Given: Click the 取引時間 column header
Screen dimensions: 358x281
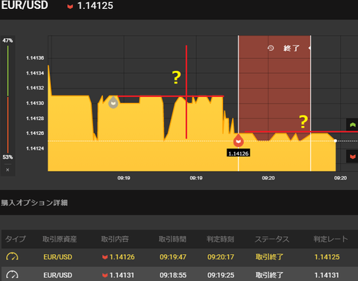Looking at the screenshot, I should tap(172, 239).
